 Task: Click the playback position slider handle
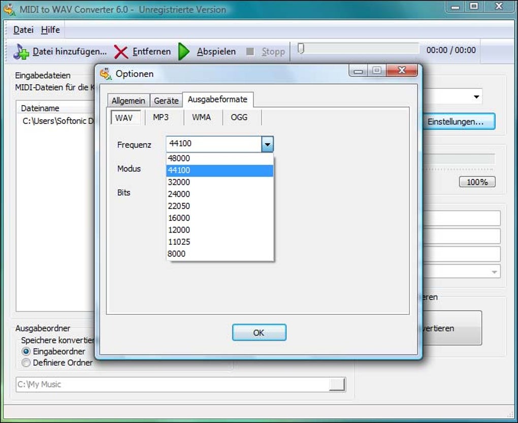point(301,49)
